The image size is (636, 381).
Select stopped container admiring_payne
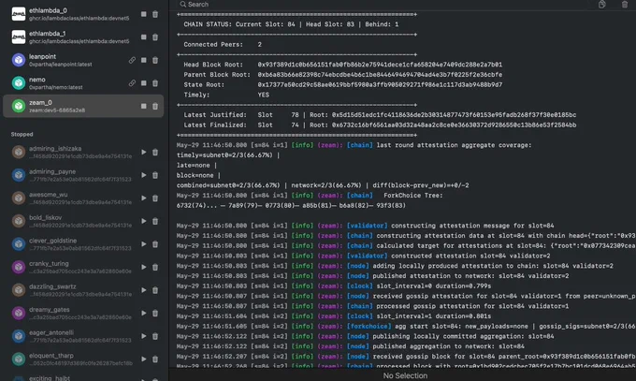pyautogui.click(x=83, y=175)
